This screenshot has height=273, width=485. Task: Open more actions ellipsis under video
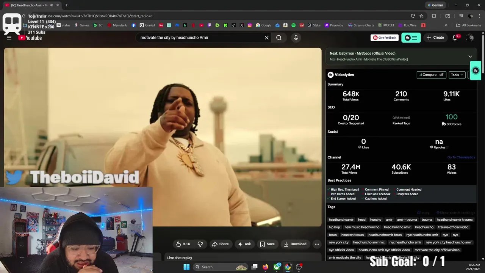point(317,244)
